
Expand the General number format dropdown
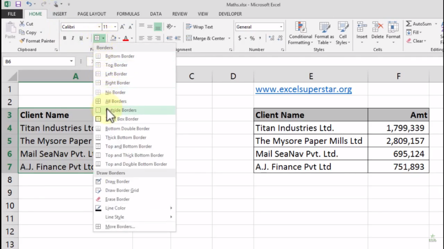[281, 27]
